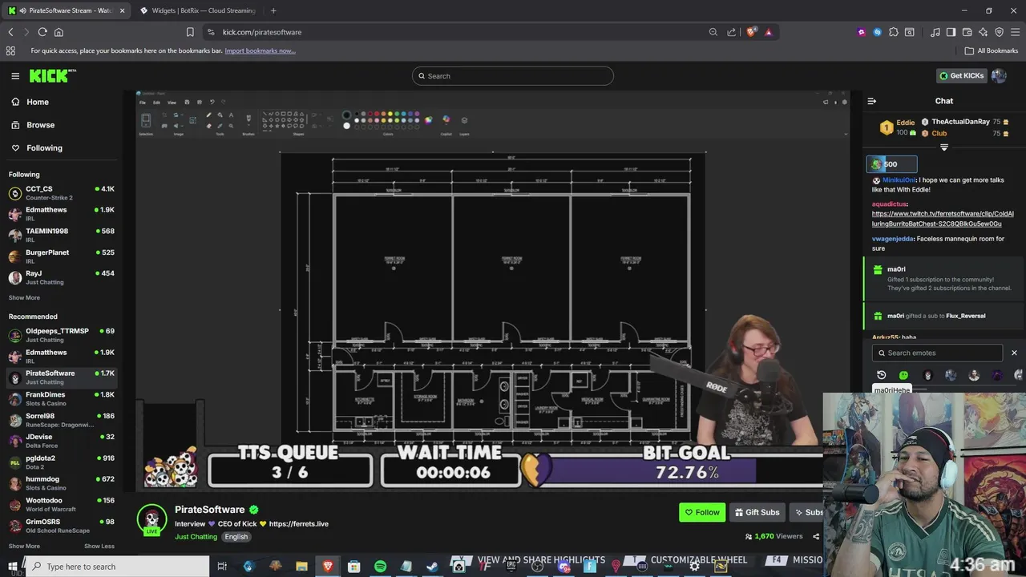Follow the PirateSoftware channel
Image resolution: width=1026 pixels, height=577 pixels.
(x=702, y=512)
